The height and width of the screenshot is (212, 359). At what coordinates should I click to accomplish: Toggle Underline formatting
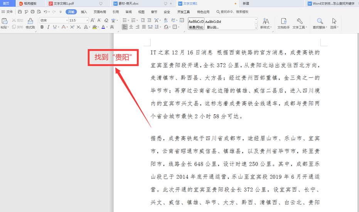(55, 27)
